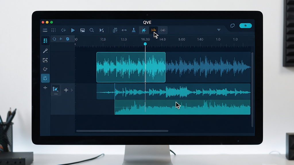Image resolution: width=294 pixels, height=165 pixels.
Task: Start playback with the Play button
Action: (73, 30)
